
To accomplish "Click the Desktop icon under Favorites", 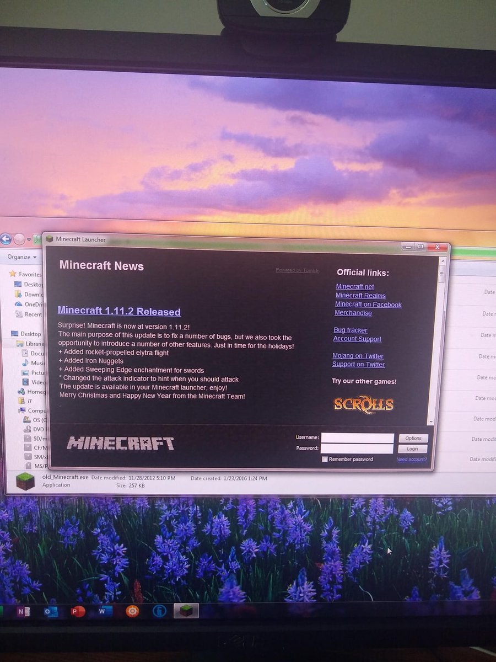I will pyautogui.click(x=19, y=284).
